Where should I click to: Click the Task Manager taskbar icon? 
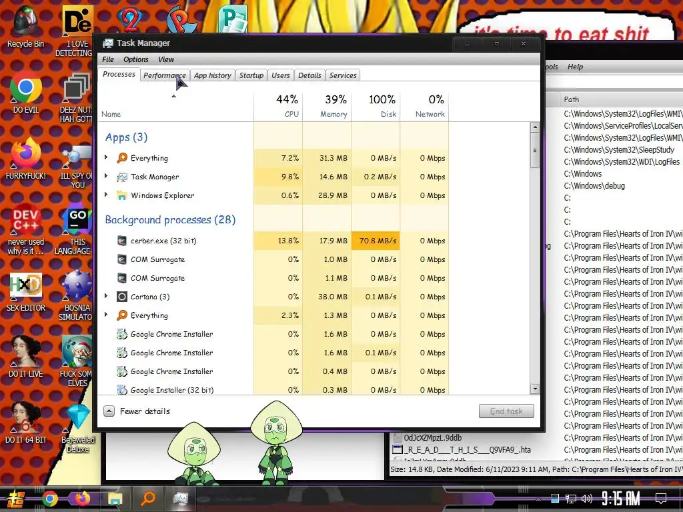click(x=180, y=499)
